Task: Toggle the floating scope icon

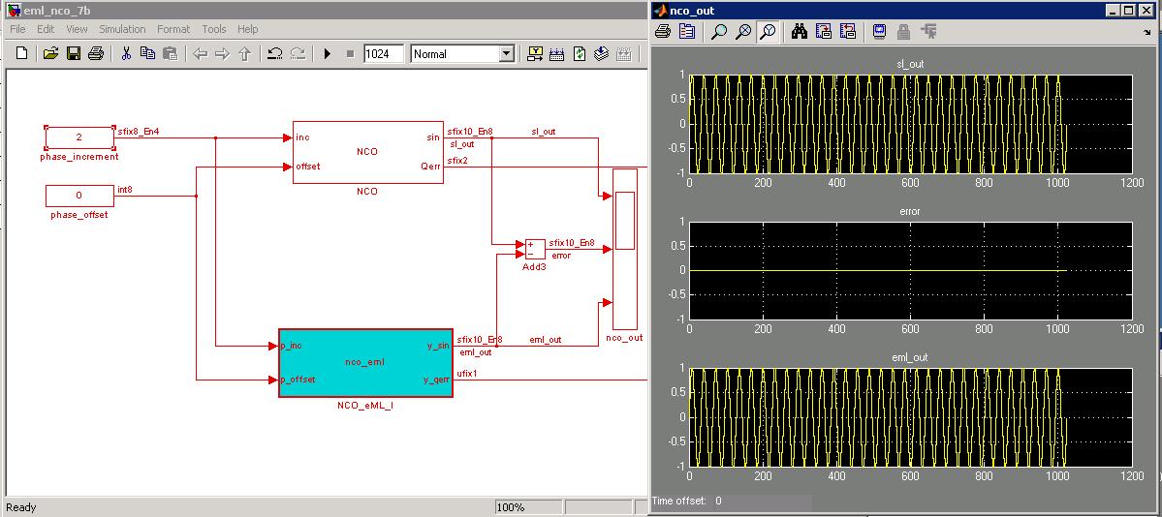Action: (x=879, y=32)
